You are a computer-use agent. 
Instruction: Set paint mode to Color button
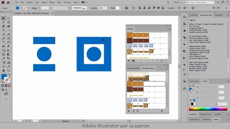tap(3, 86)
